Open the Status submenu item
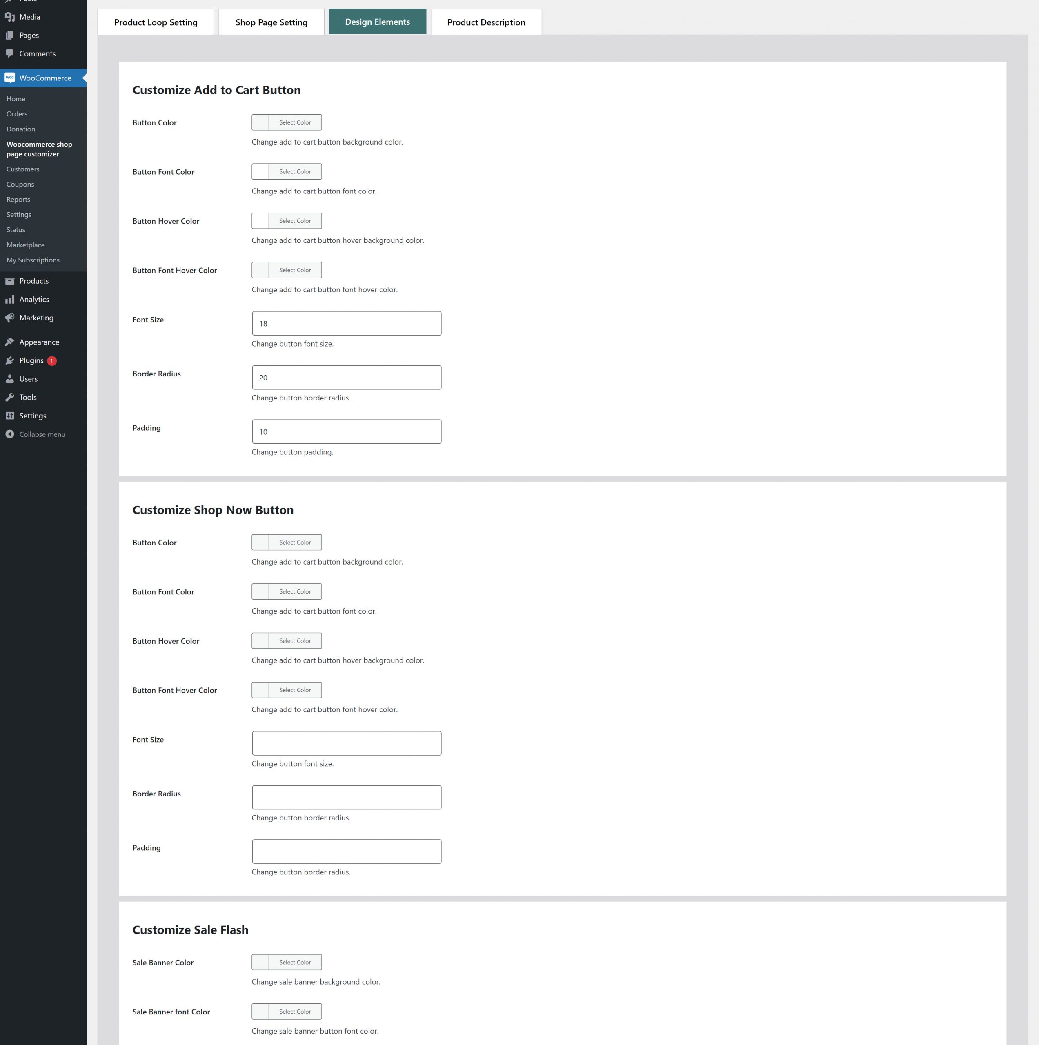The image size is (1039, 1045). [16, 230]
